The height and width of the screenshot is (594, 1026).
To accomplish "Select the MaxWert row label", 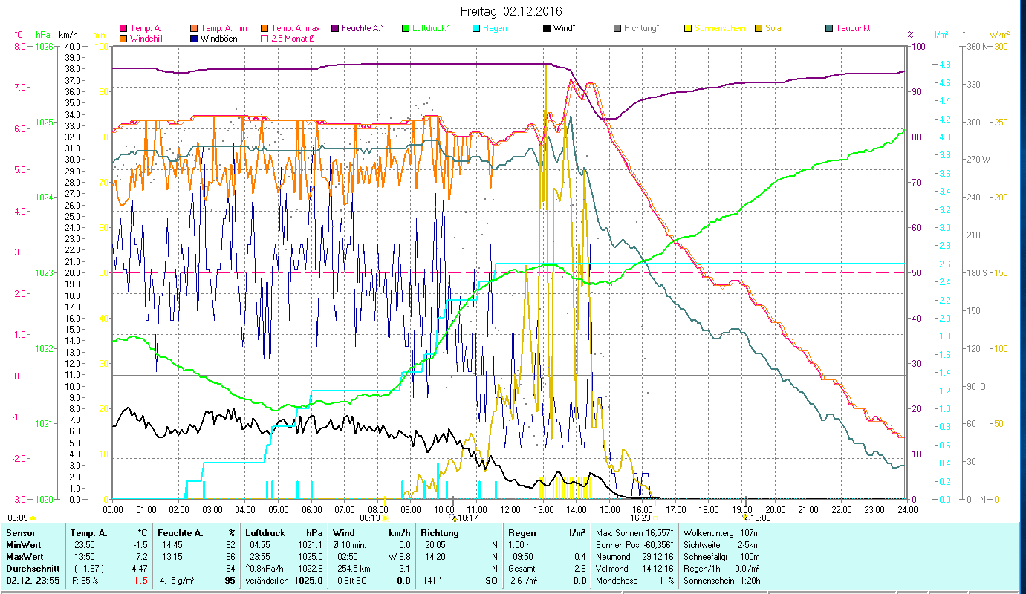I will (x=24, y=556).
